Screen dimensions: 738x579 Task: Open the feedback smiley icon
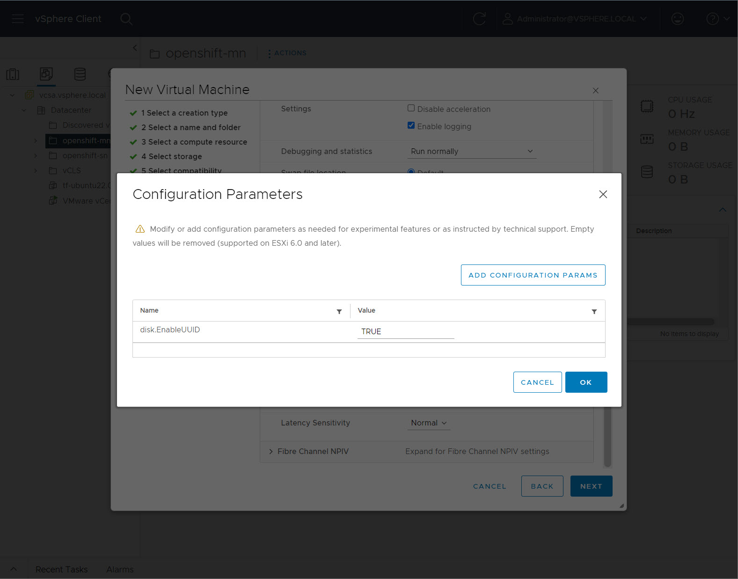tap(677, 19)
